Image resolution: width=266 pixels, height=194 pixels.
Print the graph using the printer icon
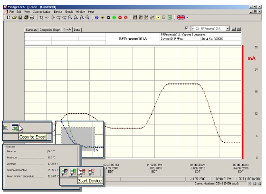pyautogui.click(x=32, y=18)
